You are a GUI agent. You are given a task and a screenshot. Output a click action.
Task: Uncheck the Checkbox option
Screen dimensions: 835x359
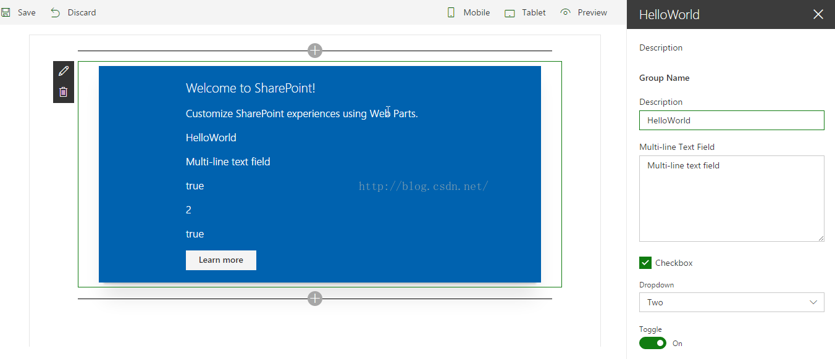click(x=645, y=263)
